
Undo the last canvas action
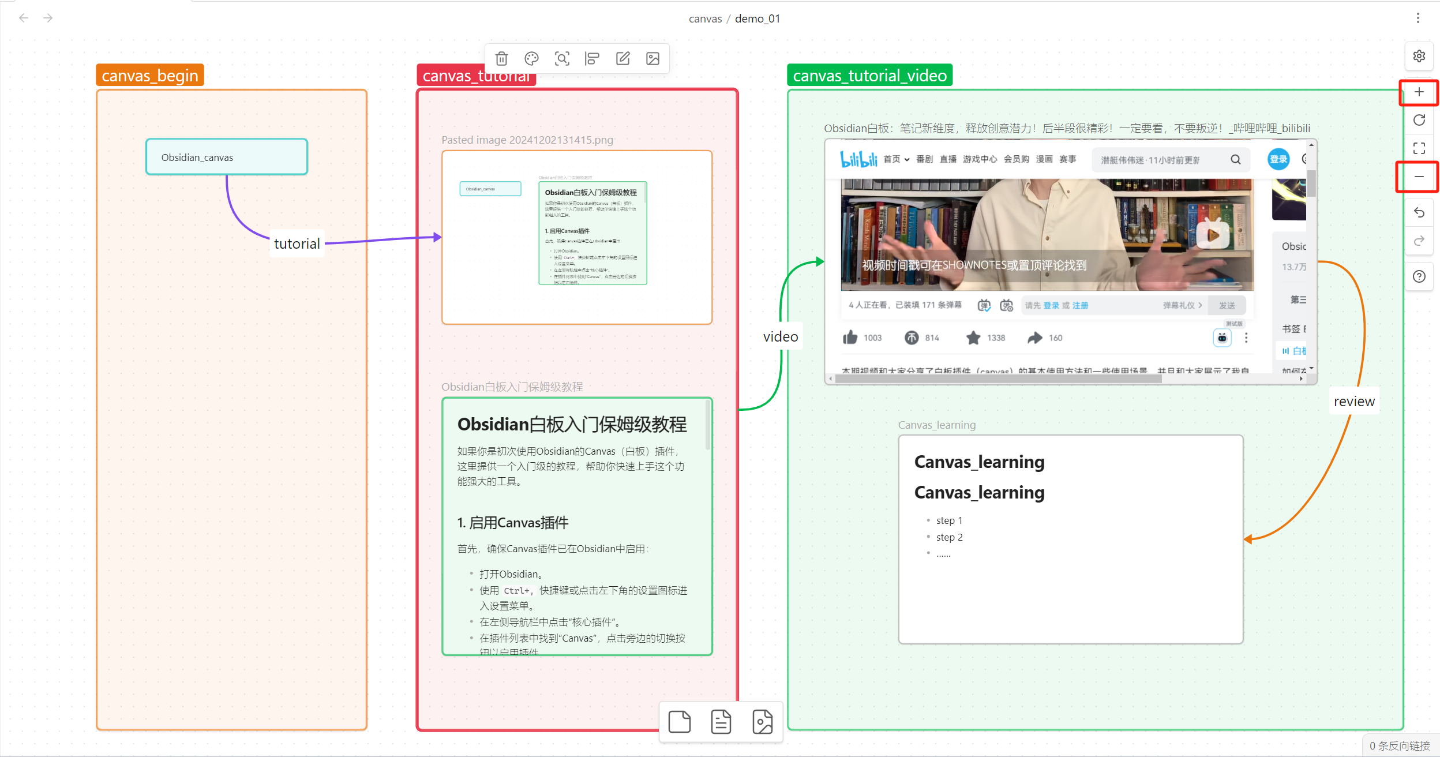pos(1419,212)
